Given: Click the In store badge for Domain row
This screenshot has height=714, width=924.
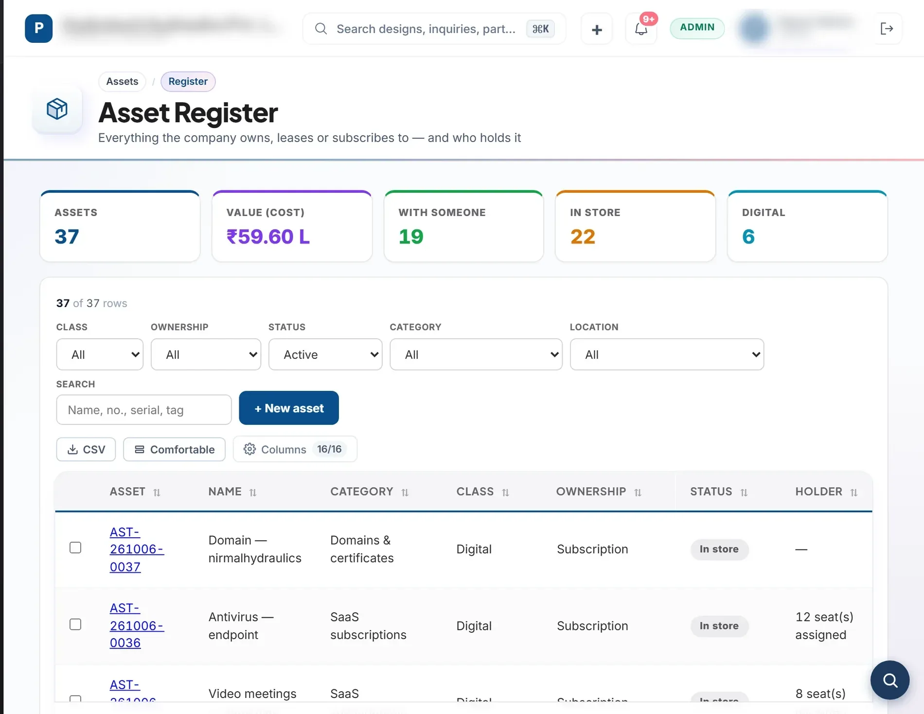Looking at the screenshot, I should (x=719, y=549).
